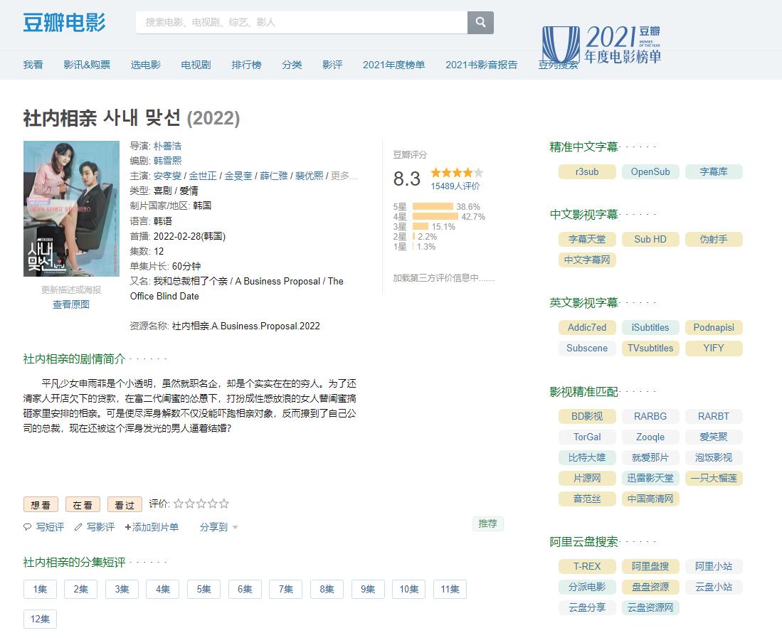Click the BD影视 button
Screen dimensions: 782x638
pos(587,416)
